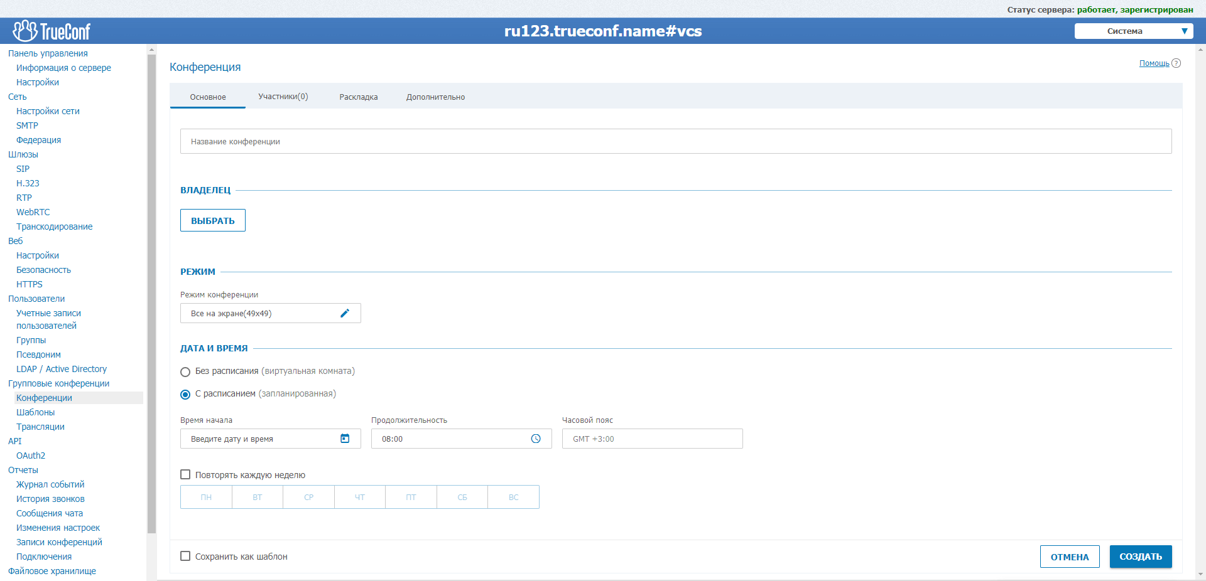Click the help question mark icon
Image resolution: width=1206 pixels, height=581 pixels.
pos(1176,63)
